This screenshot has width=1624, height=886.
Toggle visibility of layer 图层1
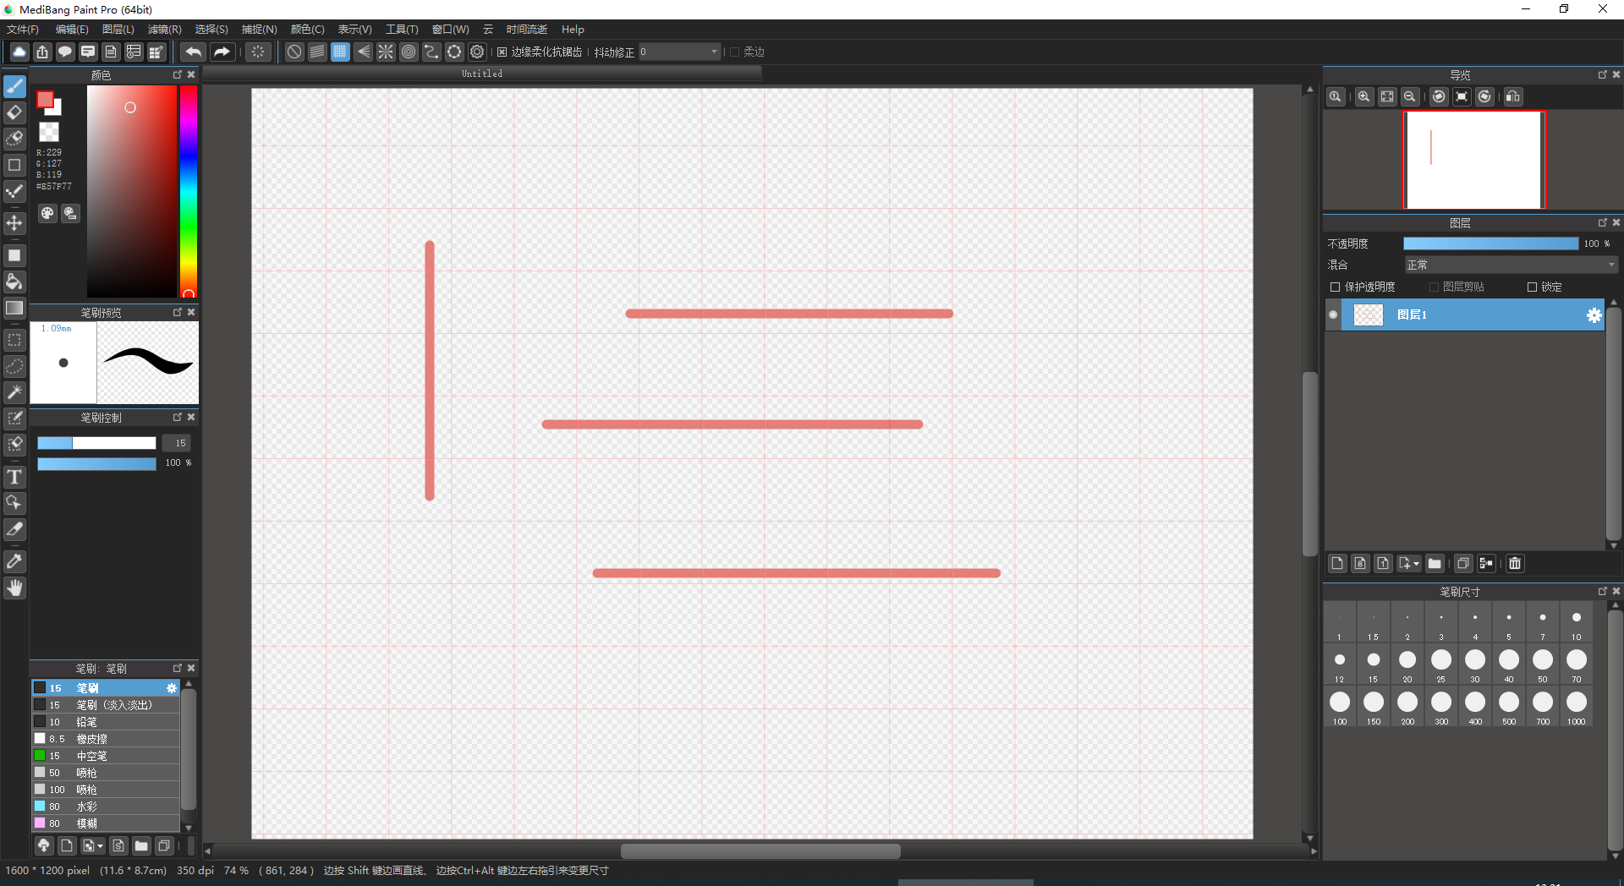click(1333, 314)
